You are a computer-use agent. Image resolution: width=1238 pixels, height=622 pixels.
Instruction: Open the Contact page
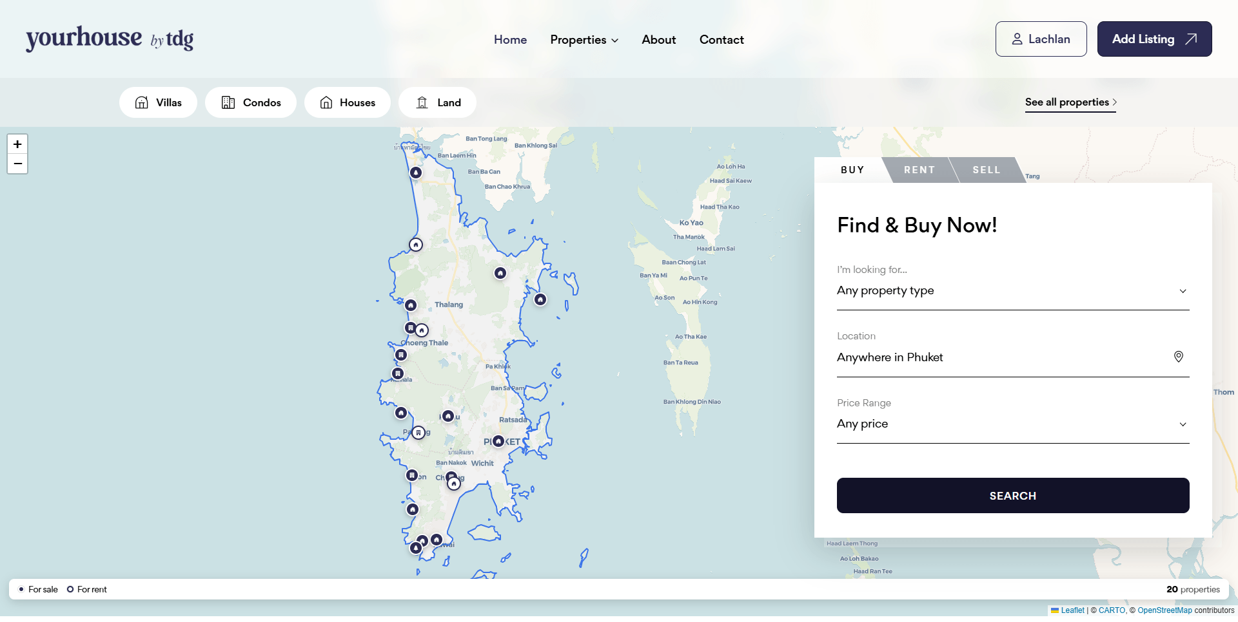(x=722, y=40)
